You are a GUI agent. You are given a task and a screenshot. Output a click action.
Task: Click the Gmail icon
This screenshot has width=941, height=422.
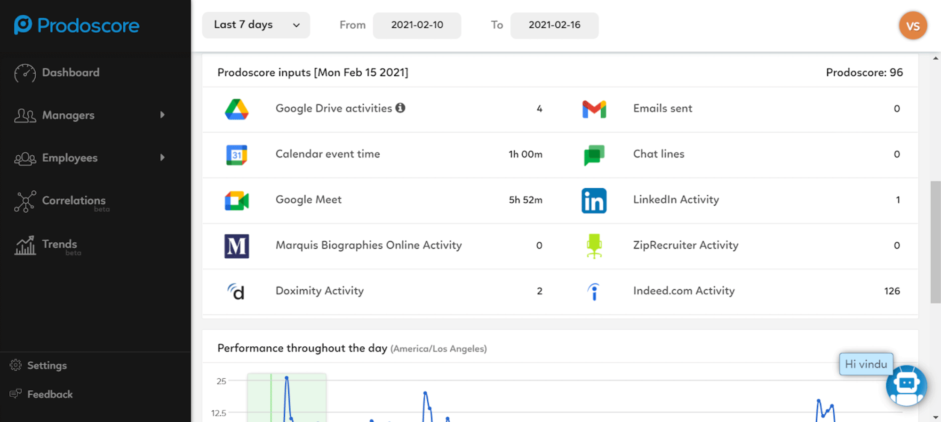pos(594,109)
